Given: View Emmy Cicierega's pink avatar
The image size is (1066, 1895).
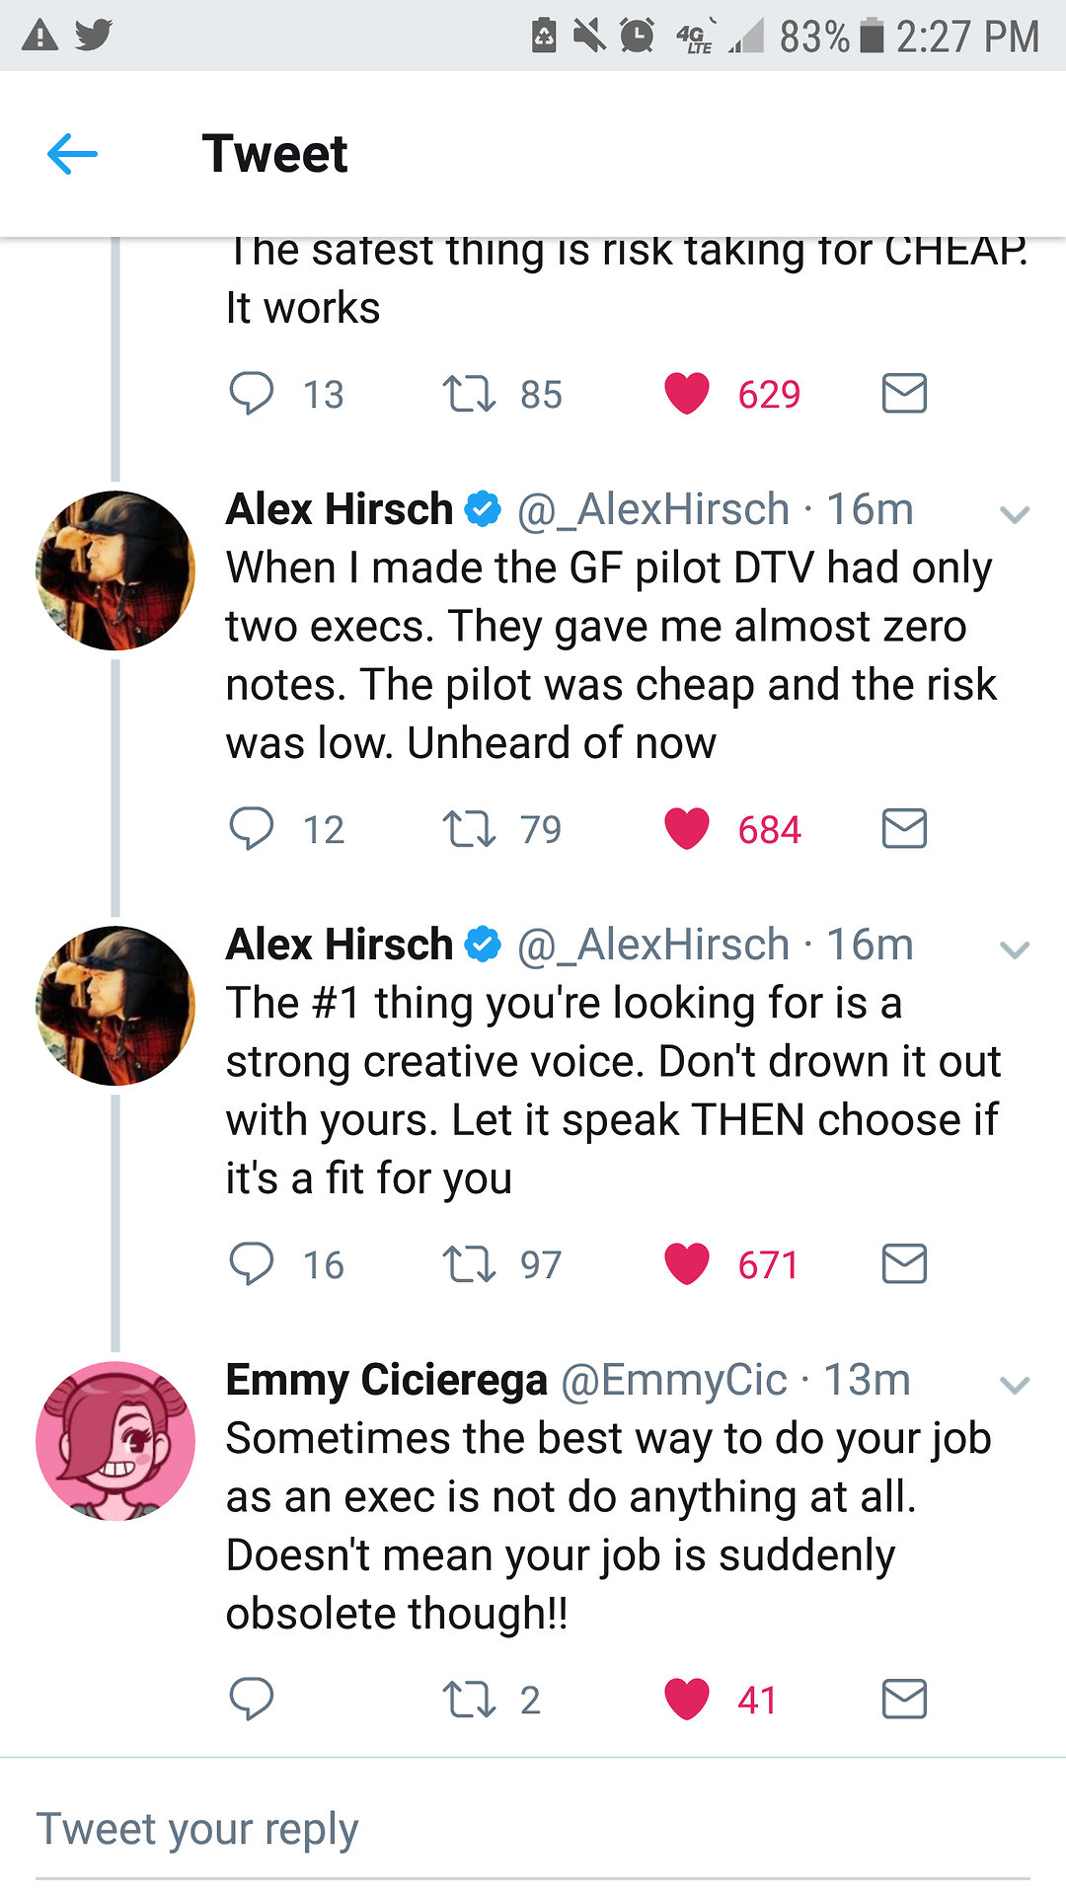Looking at the screenshot, I should coord(115,1441).
